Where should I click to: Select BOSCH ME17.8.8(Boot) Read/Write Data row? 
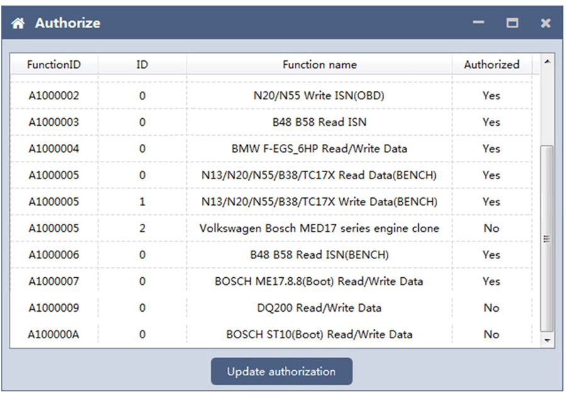(x=272, y=282)
